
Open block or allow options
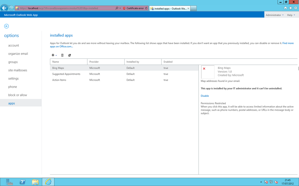tap(18, 95)
